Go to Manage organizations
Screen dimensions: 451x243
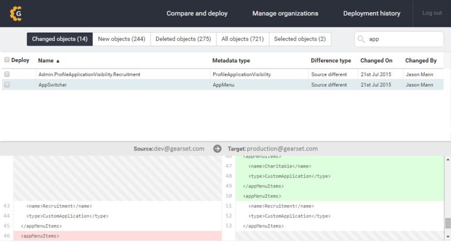pos(285,13)
